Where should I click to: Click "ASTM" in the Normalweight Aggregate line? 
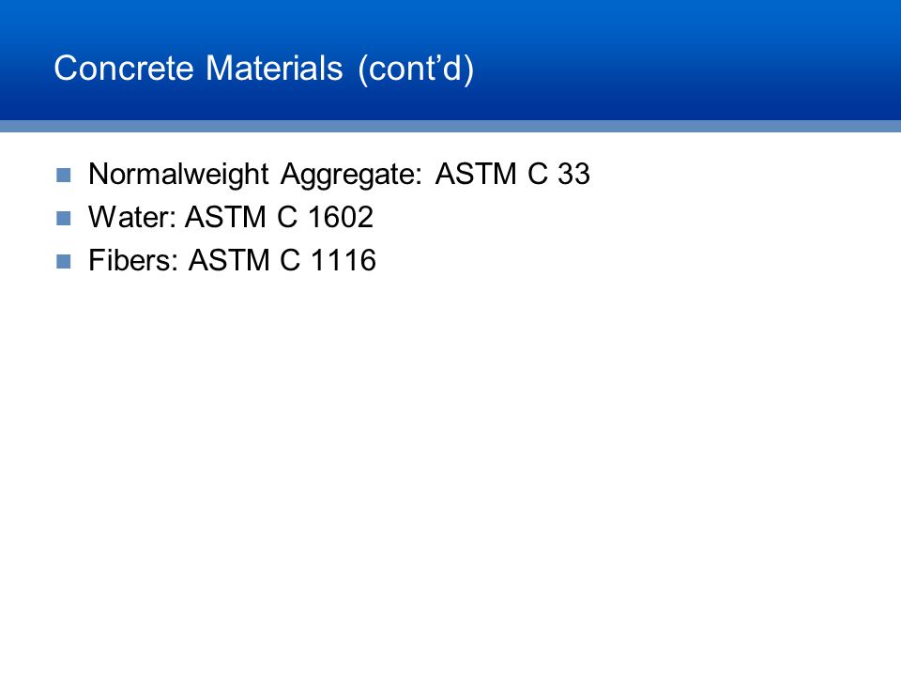(x=476, y=174)
